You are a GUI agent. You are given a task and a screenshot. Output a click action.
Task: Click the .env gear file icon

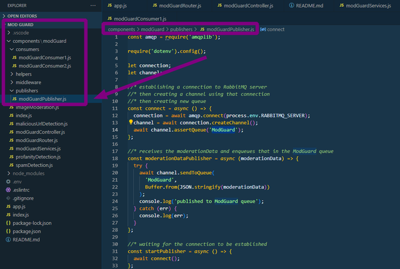click(x=8, y=182)
